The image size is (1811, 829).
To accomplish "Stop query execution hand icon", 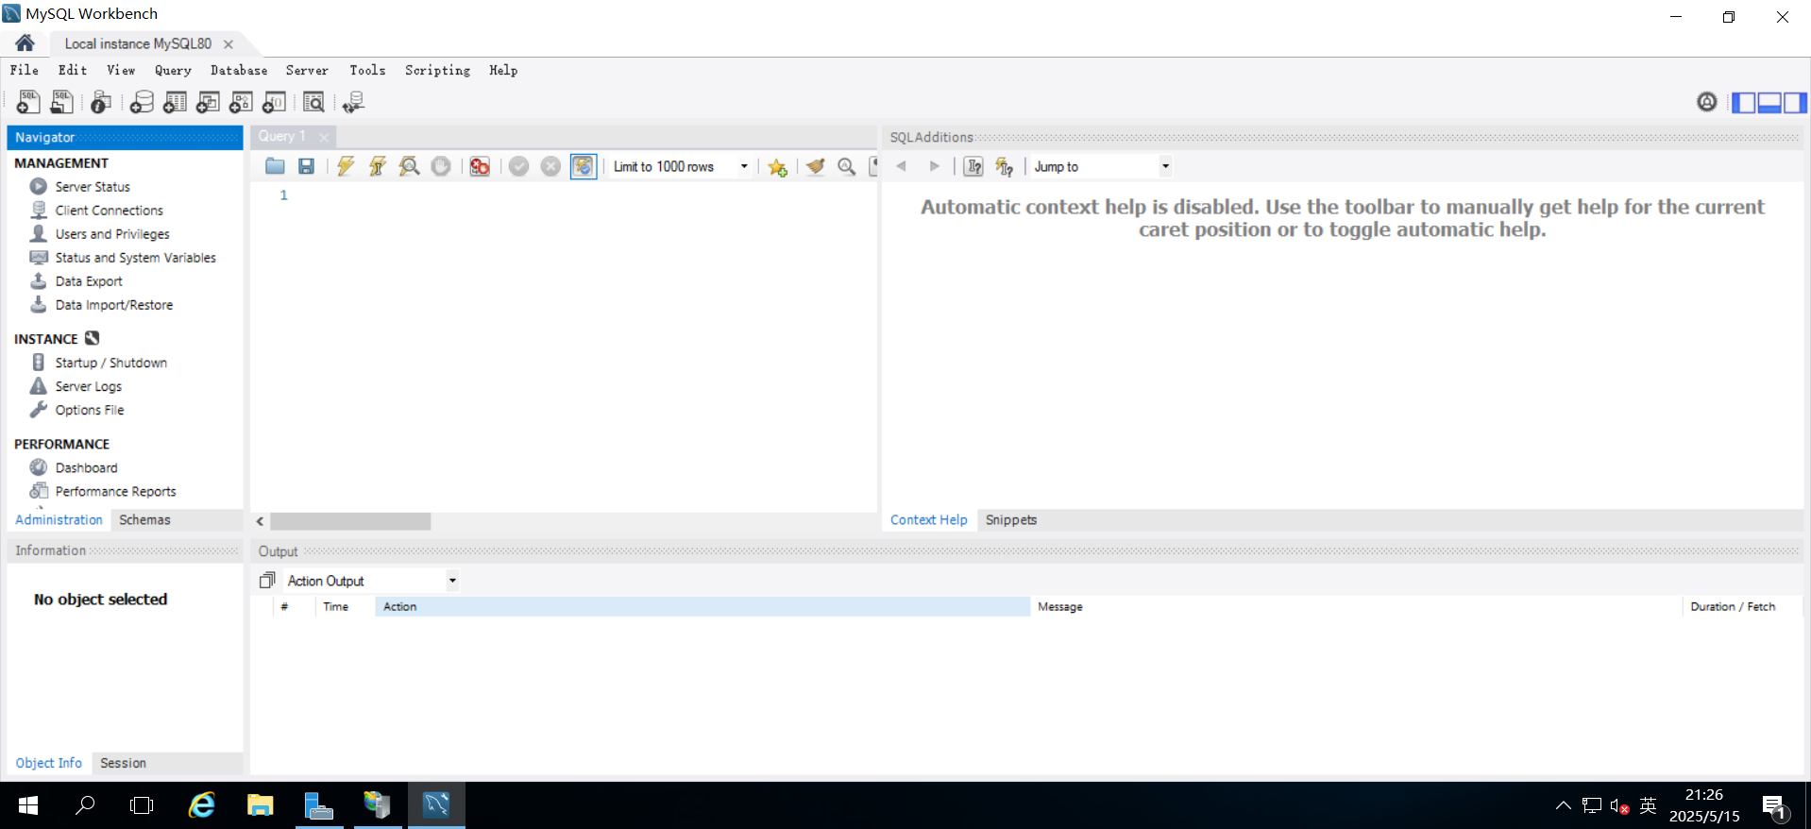I will pyautogui.click(x=441, y=166).
